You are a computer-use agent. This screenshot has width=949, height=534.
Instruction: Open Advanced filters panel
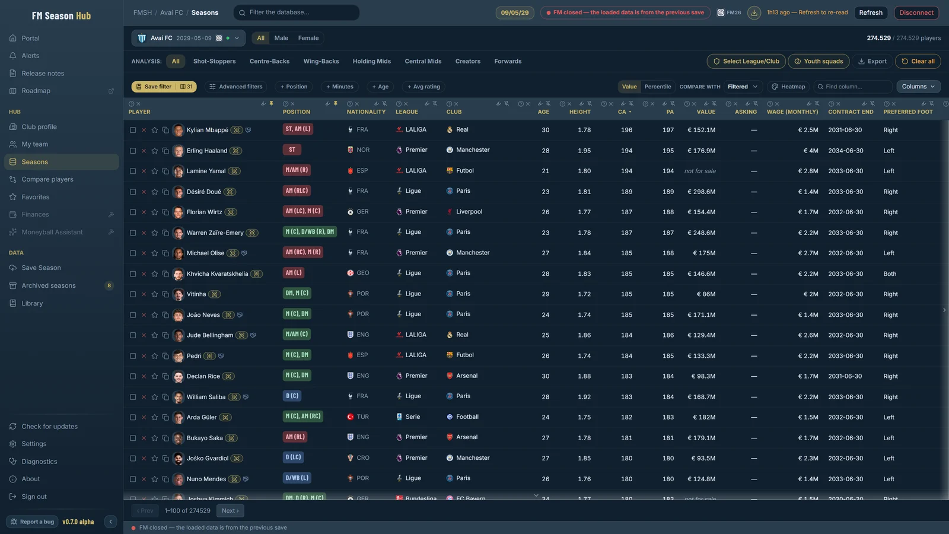point(236,87)
